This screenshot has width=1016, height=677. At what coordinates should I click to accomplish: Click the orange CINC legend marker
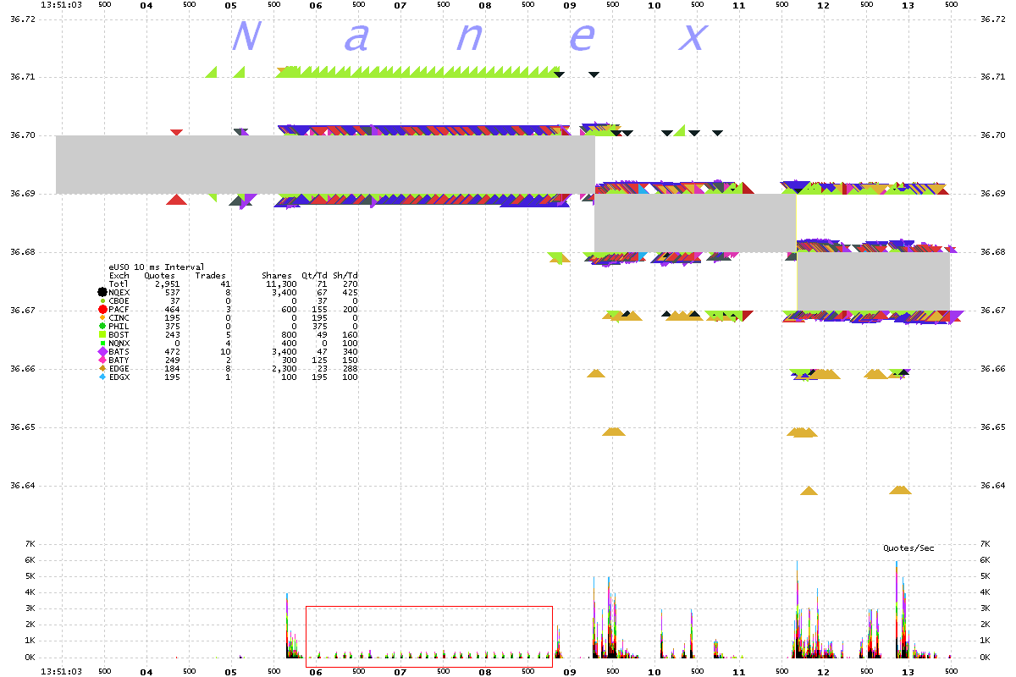[x=102, y=317]
